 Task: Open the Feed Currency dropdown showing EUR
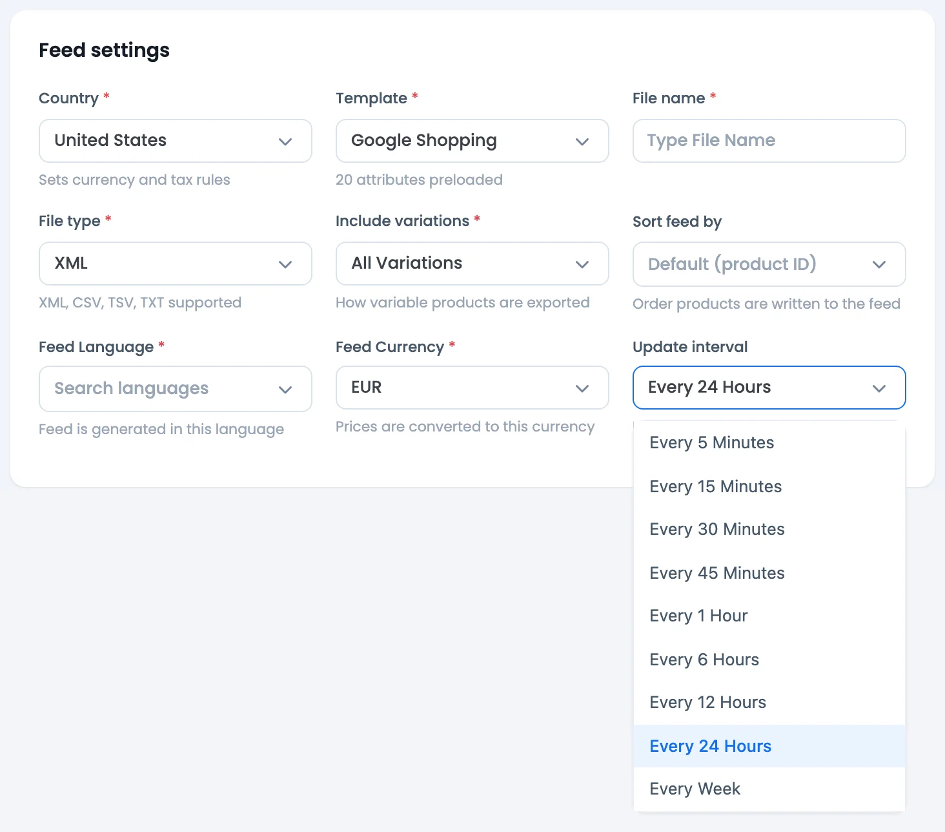pos(472,388)
